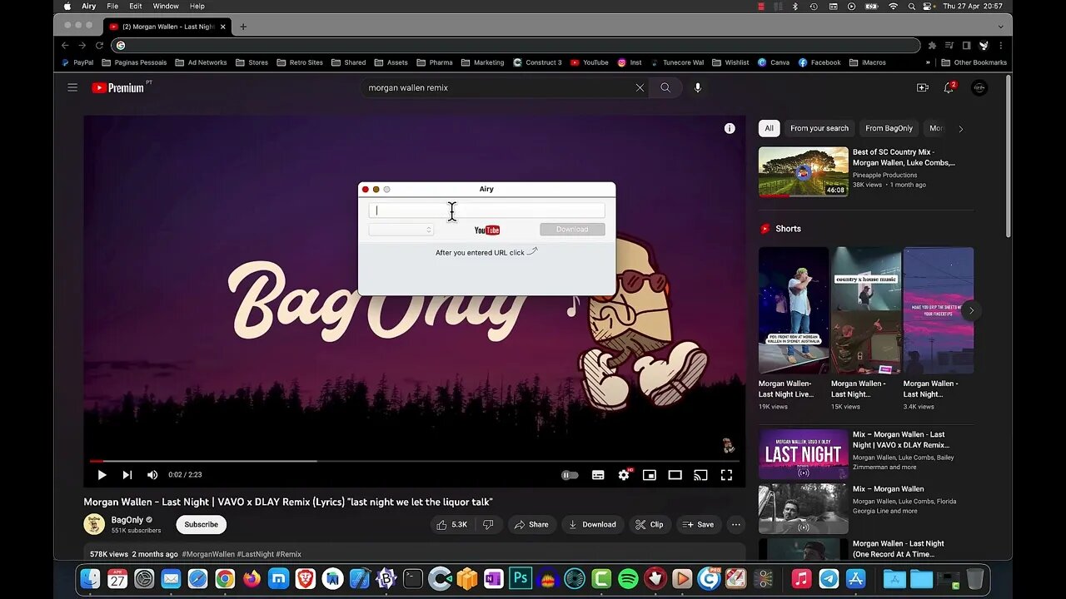The height and width of the screenshot is (599, 1066).
Task: Open the Window menu
Action: [x=166, y=6]
